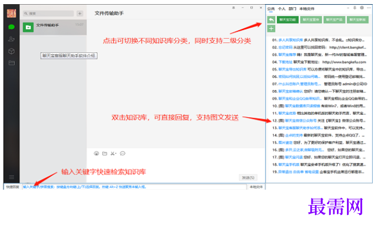
Task: Select knowledge entry number 16
Action: tap(319, 150)
